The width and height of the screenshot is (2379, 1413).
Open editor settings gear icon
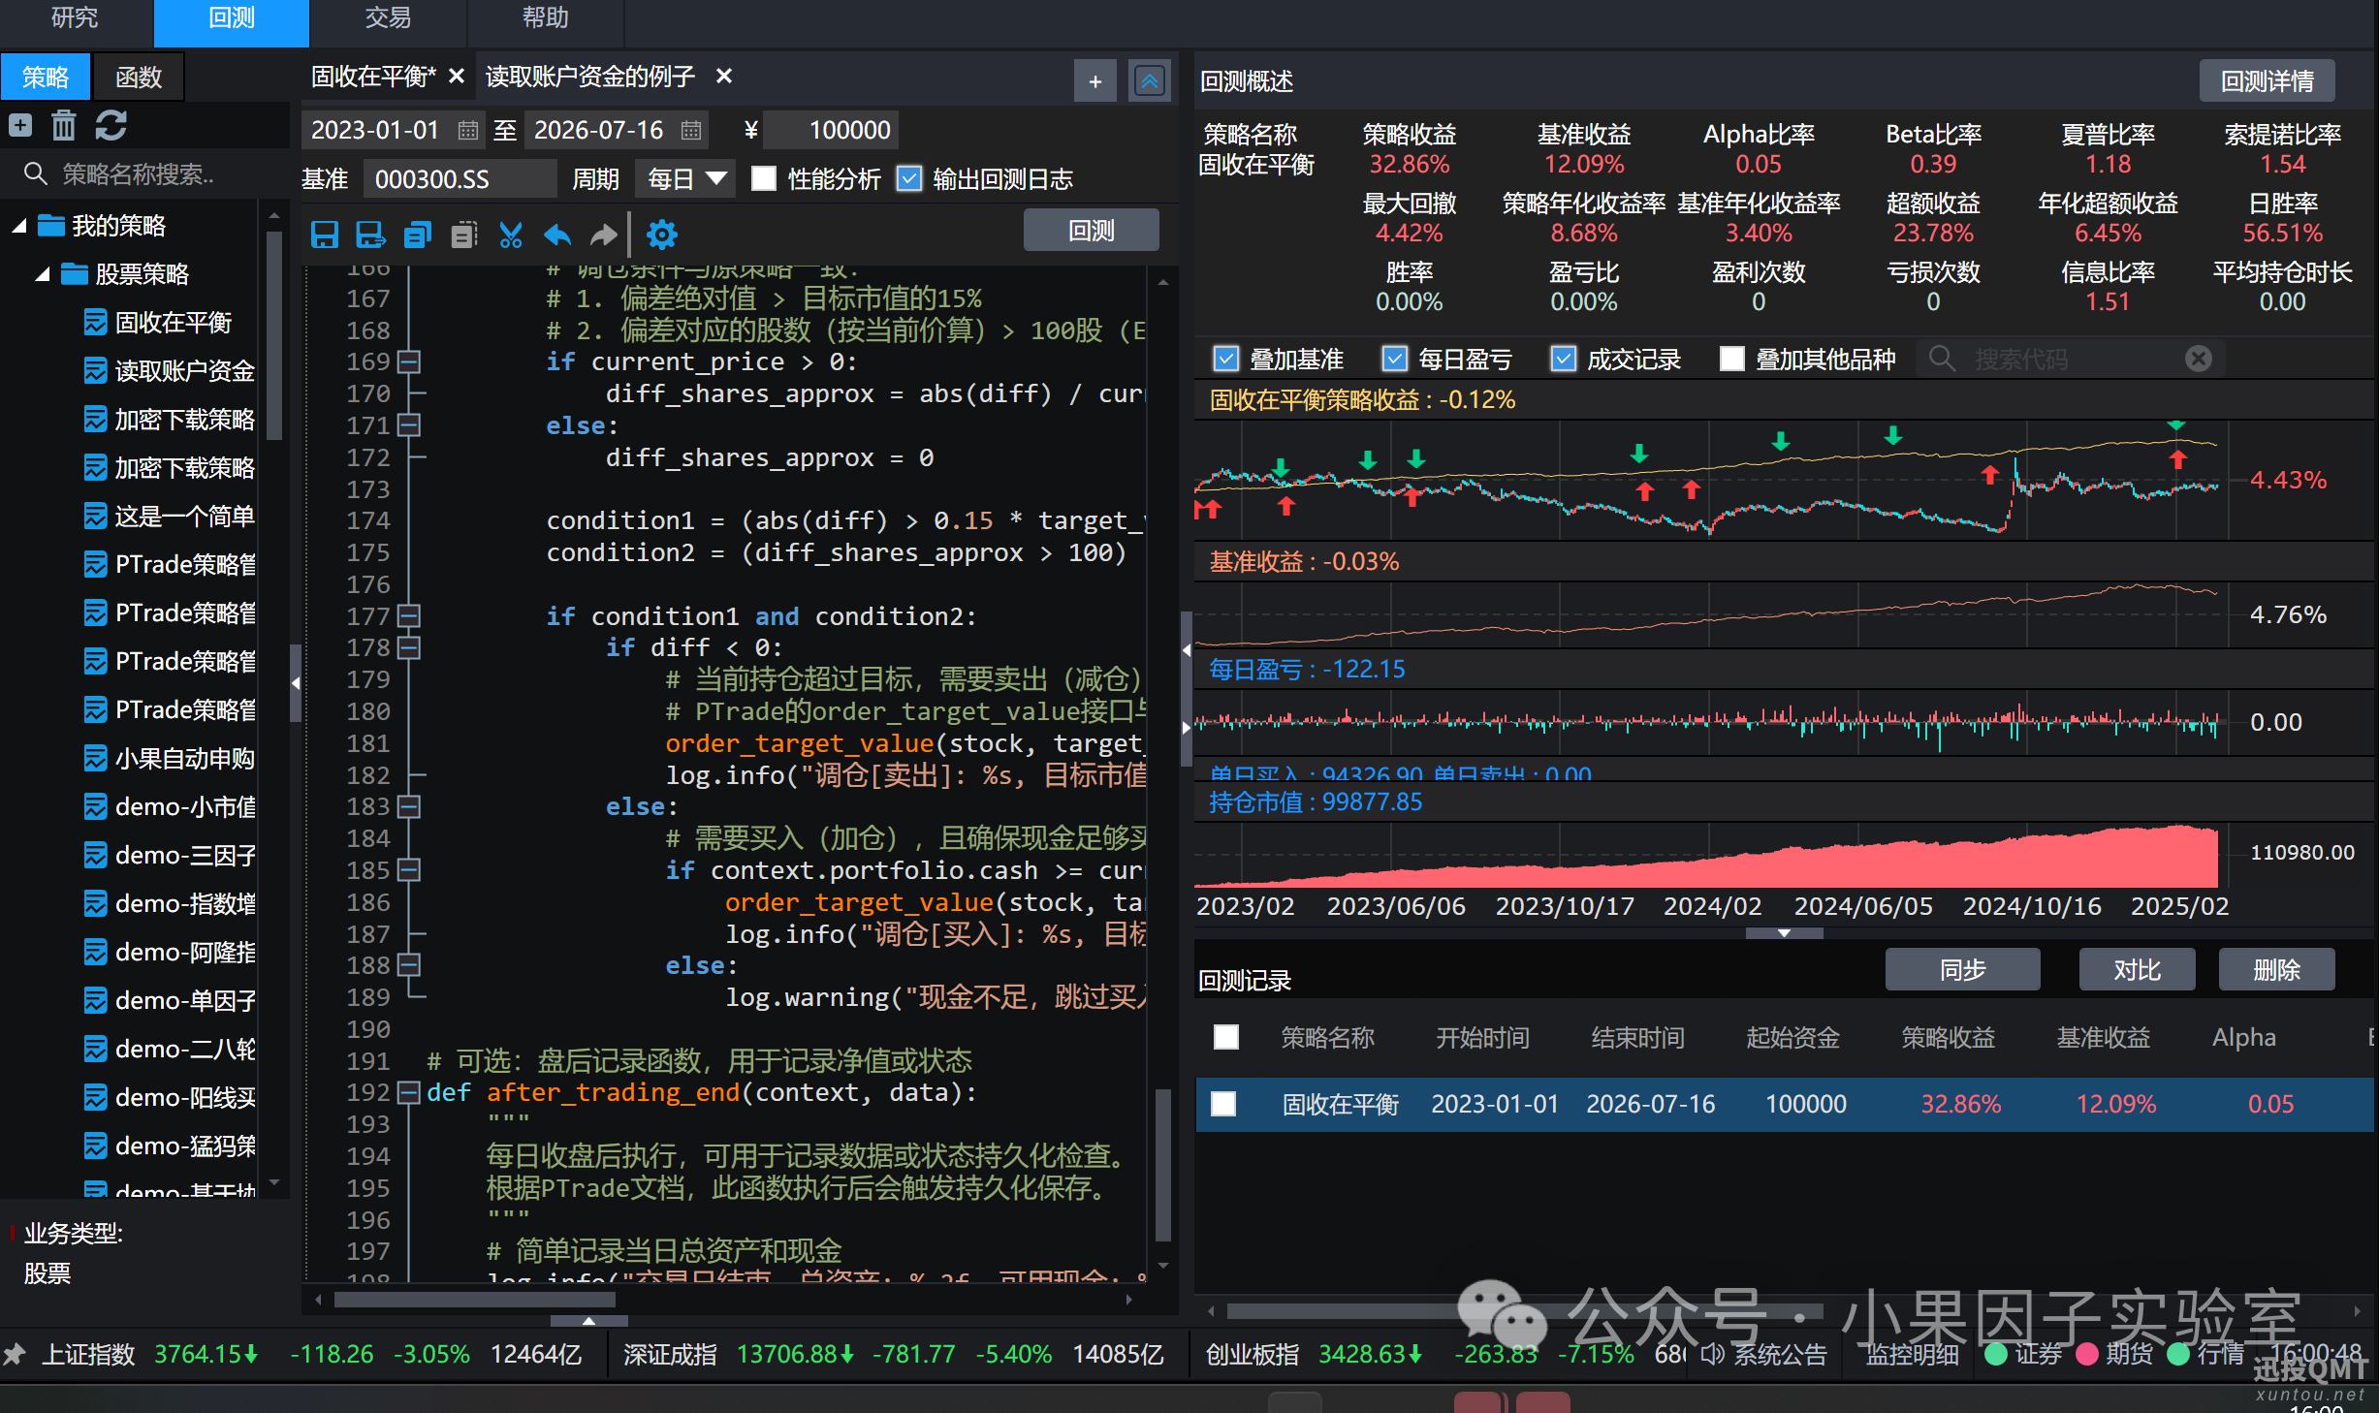click(x=662, y=235)
